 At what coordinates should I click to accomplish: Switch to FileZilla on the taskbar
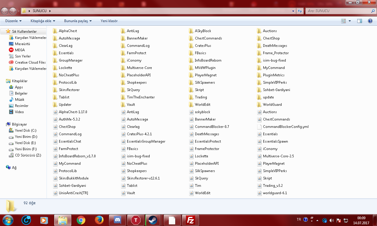tap(191, 220)
